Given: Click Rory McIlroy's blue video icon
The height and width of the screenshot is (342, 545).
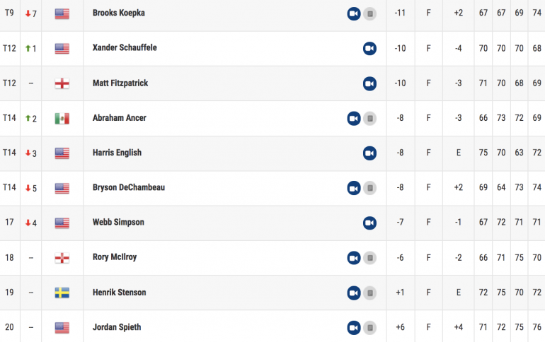Looking at the screenshot, I should click(x=354, y=258).
